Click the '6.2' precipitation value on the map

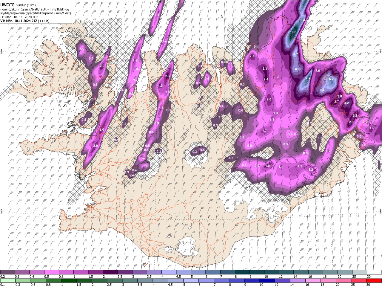tap(331, 79)
